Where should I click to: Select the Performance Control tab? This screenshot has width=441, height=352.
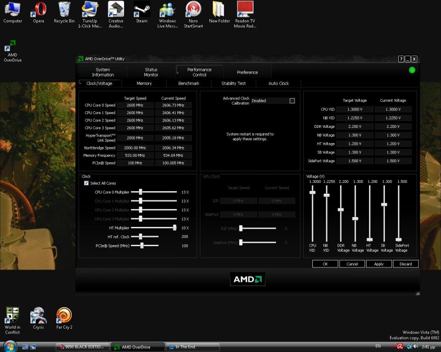[x=199, y=72]
